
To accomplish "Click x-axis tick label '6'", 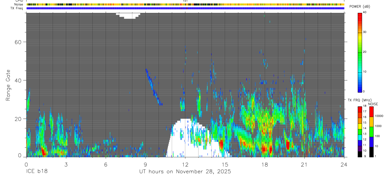I will (106, 164).
